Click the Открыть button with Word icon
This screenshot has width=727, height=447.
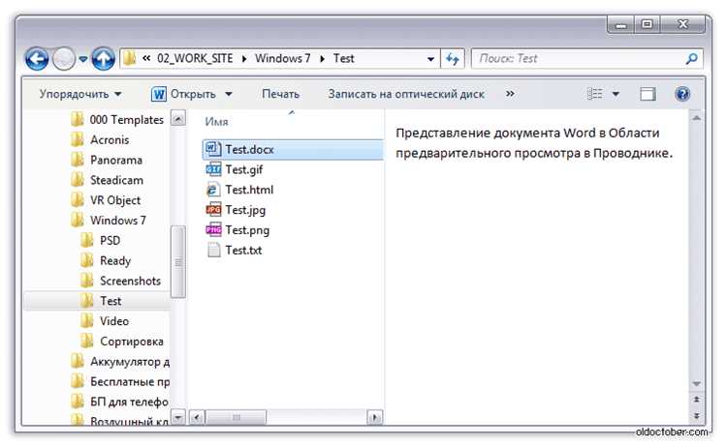point(183,94)
